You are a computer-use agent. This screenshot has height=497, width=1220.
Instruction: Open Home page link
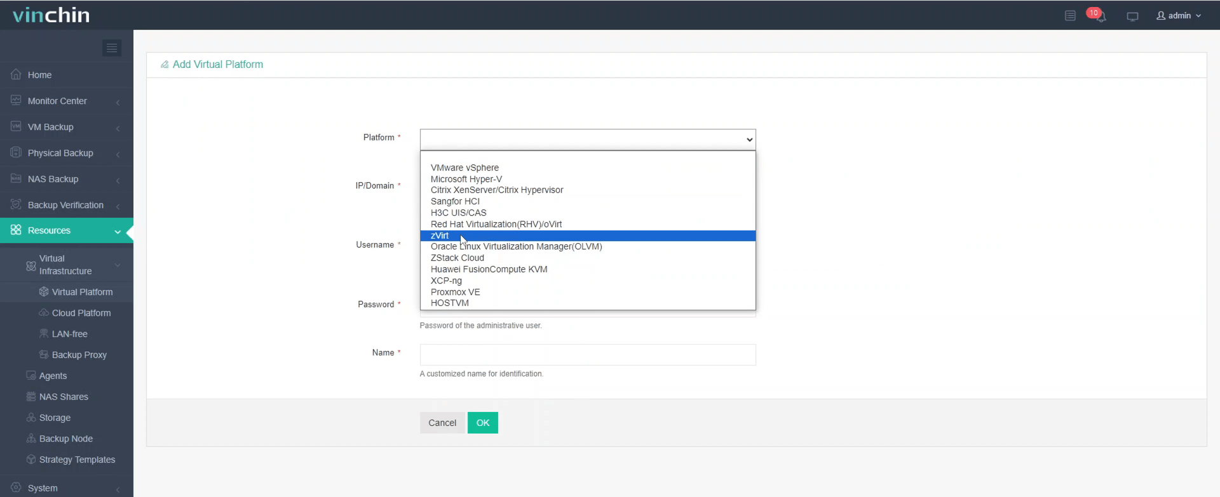(39, 75)
